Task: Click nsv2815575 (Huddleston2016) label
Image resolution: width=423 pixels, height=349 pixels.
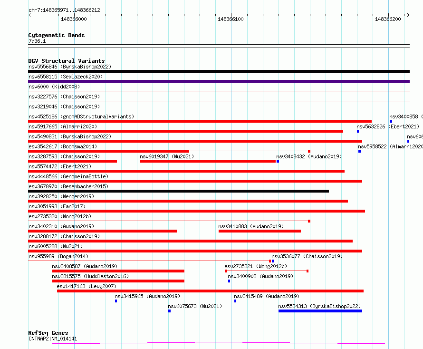Action: point(90,276)
